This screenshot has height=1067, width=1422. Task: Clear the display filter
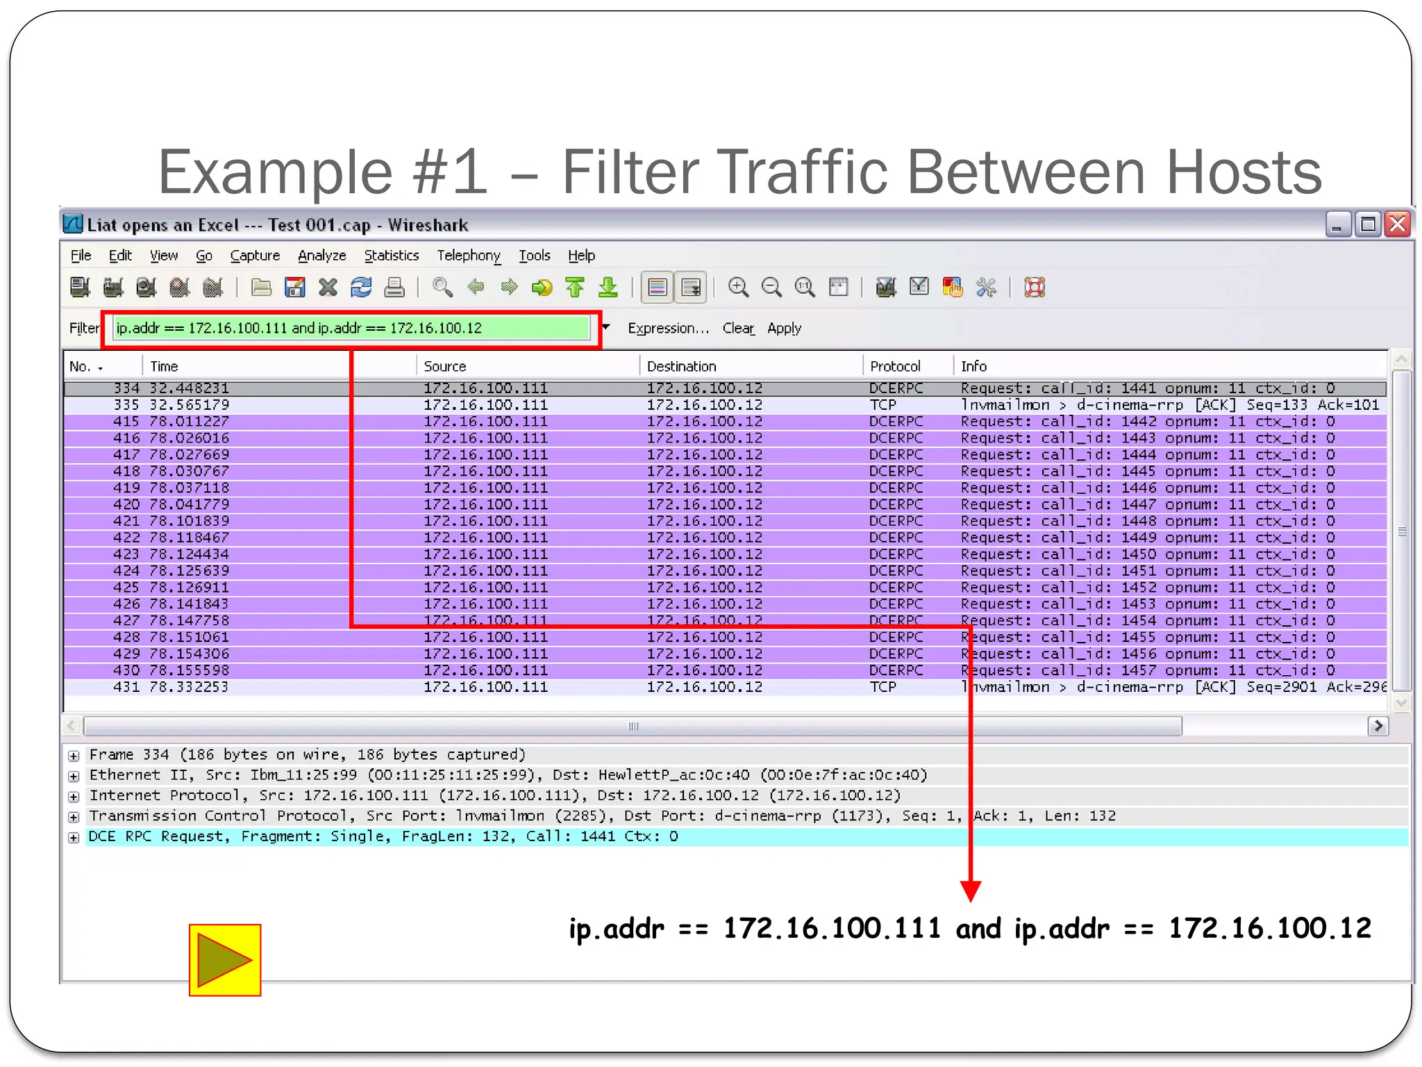tap(738, 328)
